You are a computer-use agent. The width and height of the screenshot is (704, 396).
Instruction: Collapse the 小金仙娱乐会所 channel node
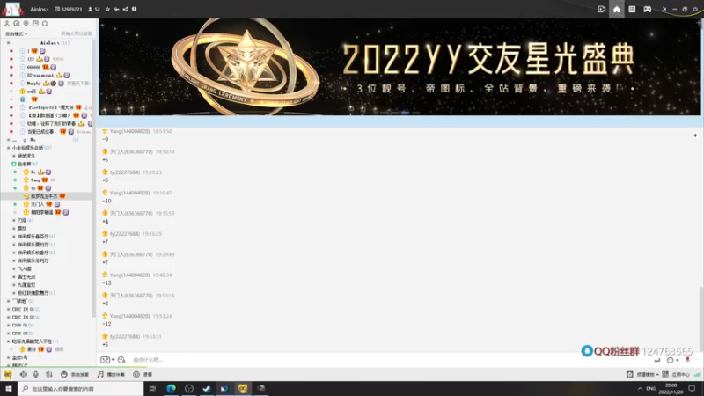tap(9, 148)
